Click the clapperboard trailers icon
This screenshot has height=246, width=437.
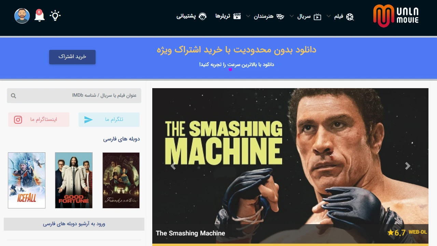pos(237,16)
